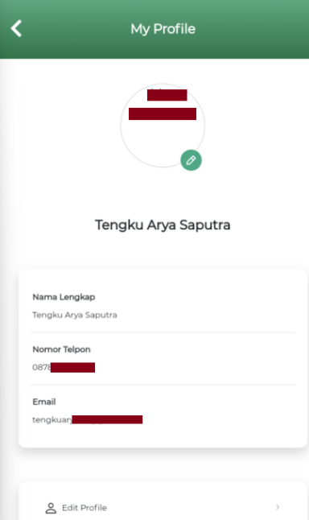Image resolution: width=309 pixels, height=520 pixels.
Task: Select the Nama Lengkap field label
Action: tap(64, 297)
